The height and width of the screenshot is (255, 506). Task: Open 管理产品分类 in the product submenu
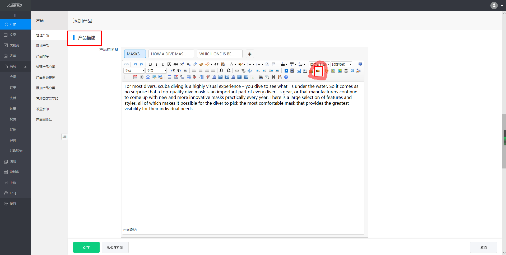coord(46,67)
